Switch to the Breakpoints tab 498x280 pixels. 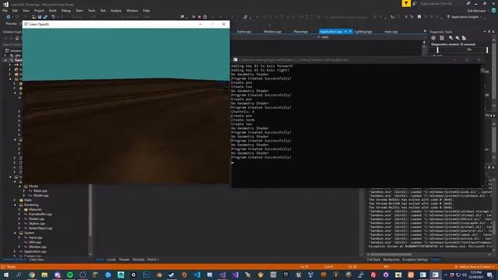pyautogui.click(x=391, y=260)
